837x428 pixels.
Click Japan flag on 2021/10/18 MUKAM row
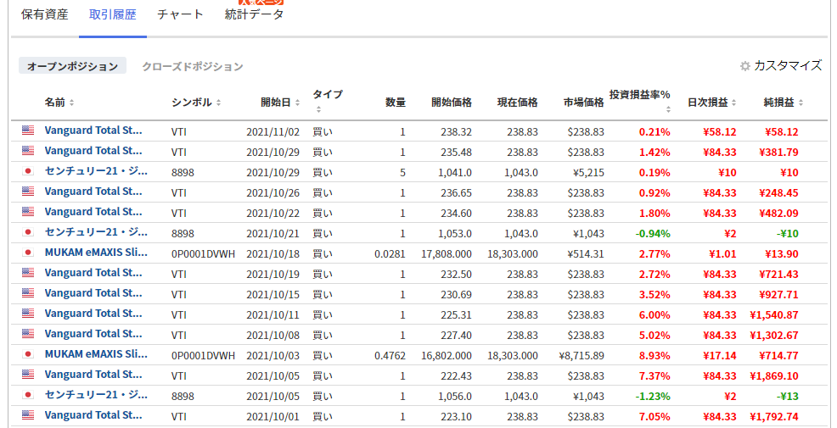click(x=28, y=253)
